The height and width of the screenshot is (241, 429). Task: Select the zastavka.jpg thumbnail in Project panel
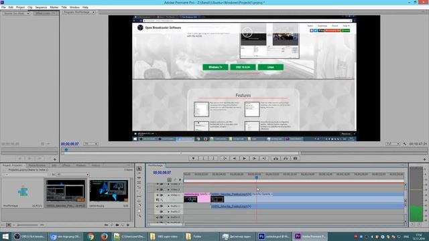click(109, 191)
